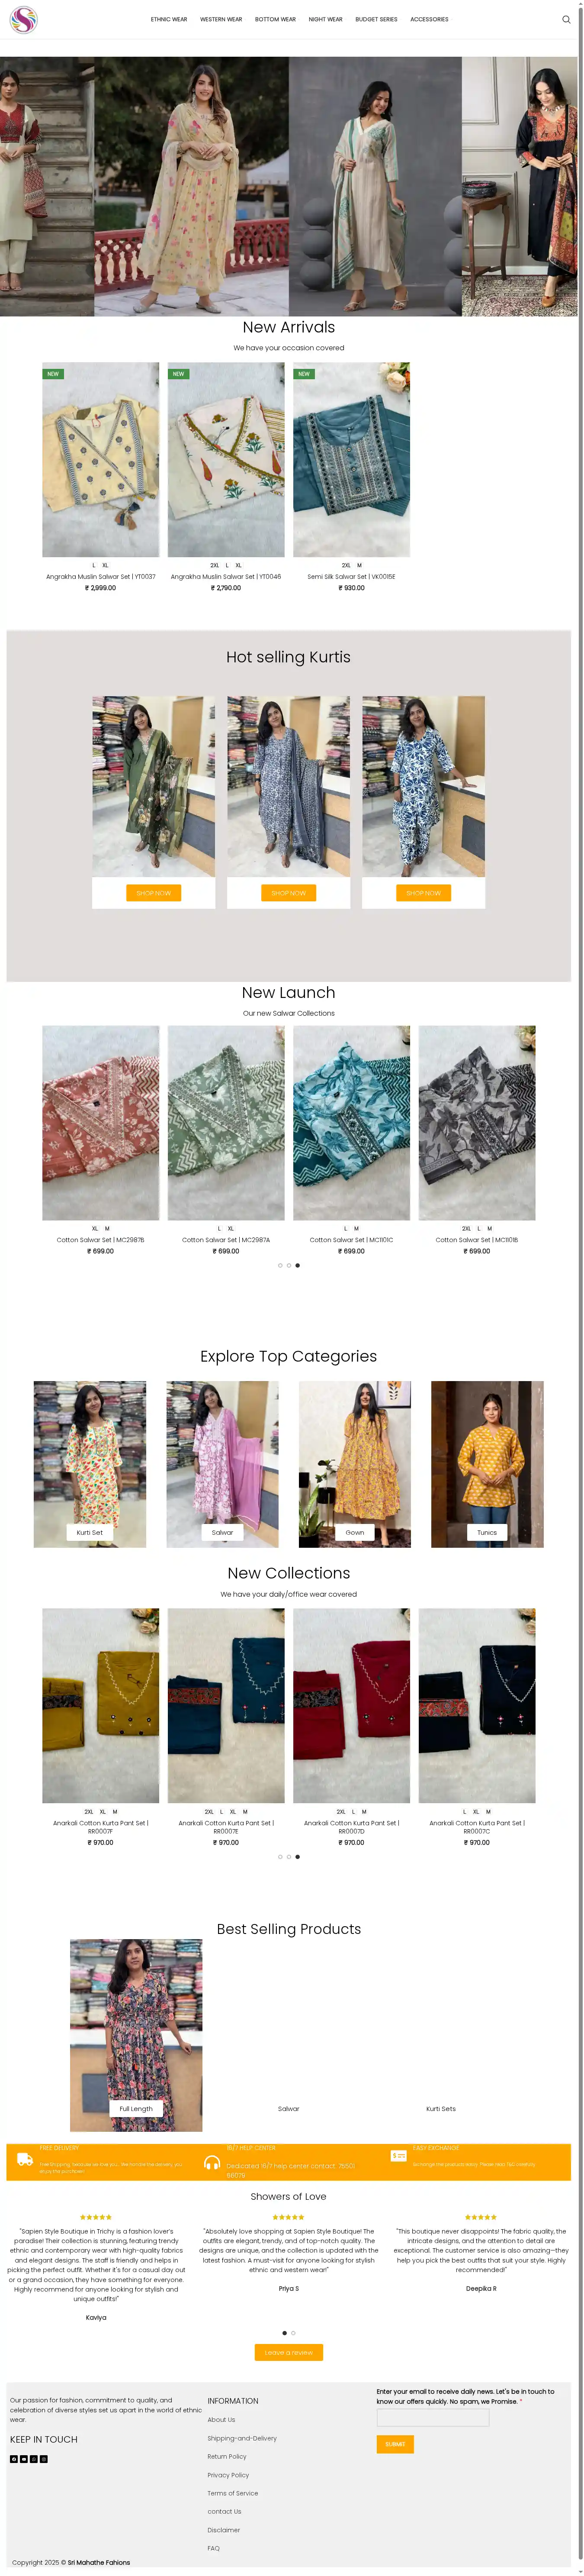Open the Facebook social icon
584x2576 pixels.
click(x=14, y=2459)
